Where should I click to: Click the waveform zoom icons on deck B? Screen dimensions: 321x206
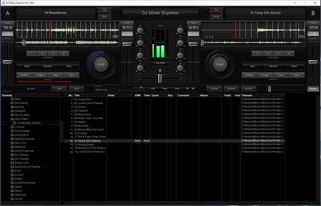[301, 37]
